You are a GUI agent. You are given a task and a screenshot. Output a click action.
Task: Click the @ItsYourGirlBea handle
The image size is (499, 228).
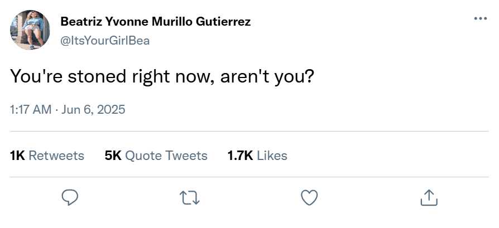(x=104, y=40)
